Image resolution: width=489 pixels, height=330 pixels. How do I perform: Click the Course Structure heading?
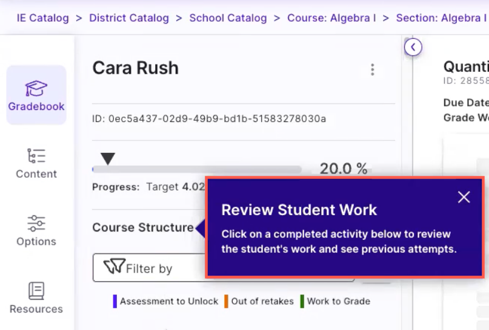143,227
